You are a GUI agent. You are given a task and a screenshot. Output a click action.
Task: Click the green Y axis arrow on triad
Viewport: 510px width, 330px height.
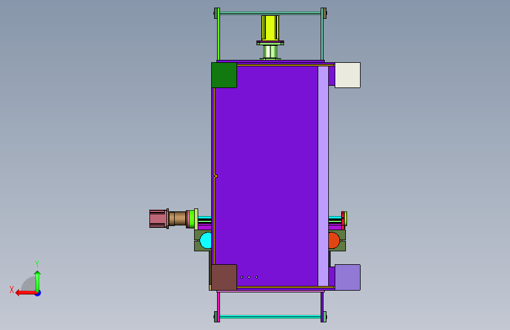point(38,282)
